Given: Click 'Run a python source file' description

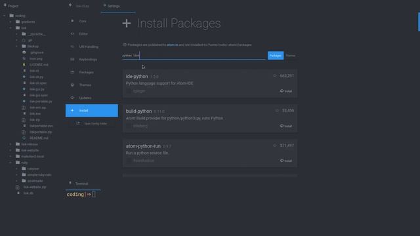Looking at the screenshot, I should (147, 153).
